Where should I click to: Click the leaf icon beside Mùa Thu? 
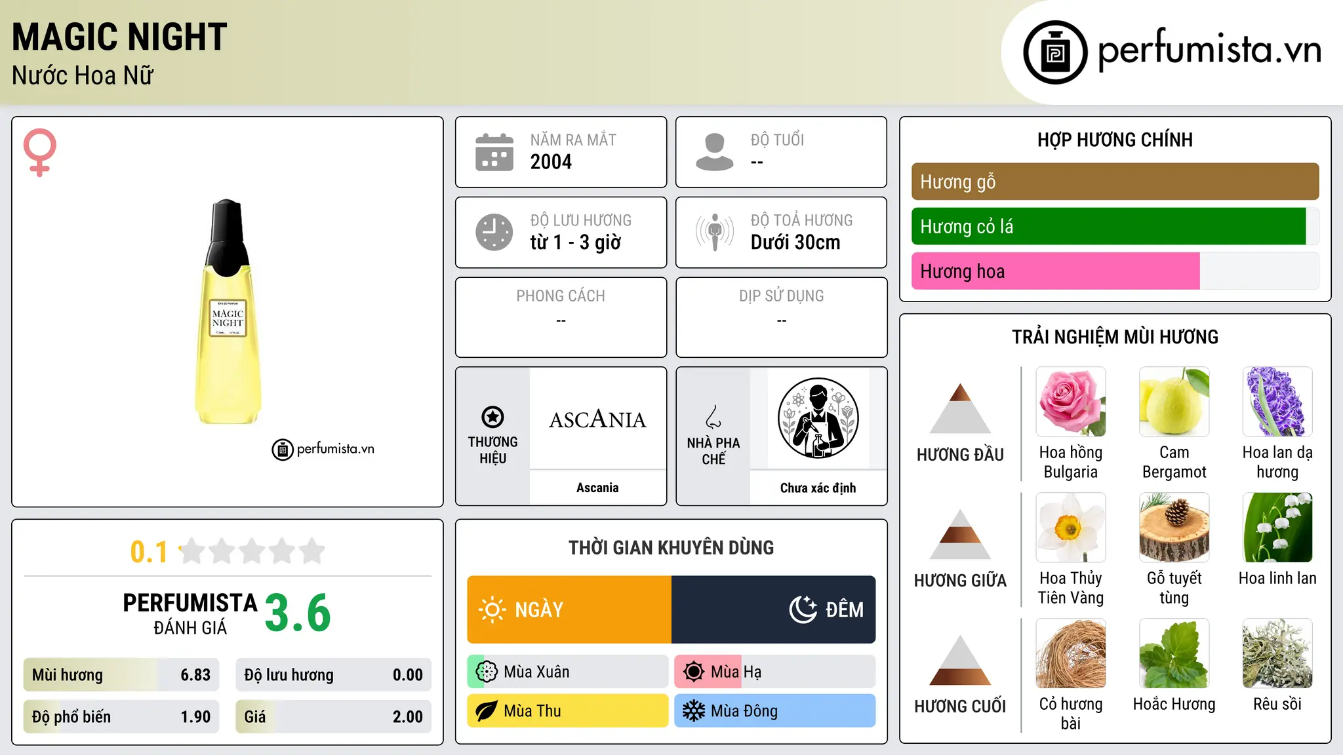coord(487,711)
